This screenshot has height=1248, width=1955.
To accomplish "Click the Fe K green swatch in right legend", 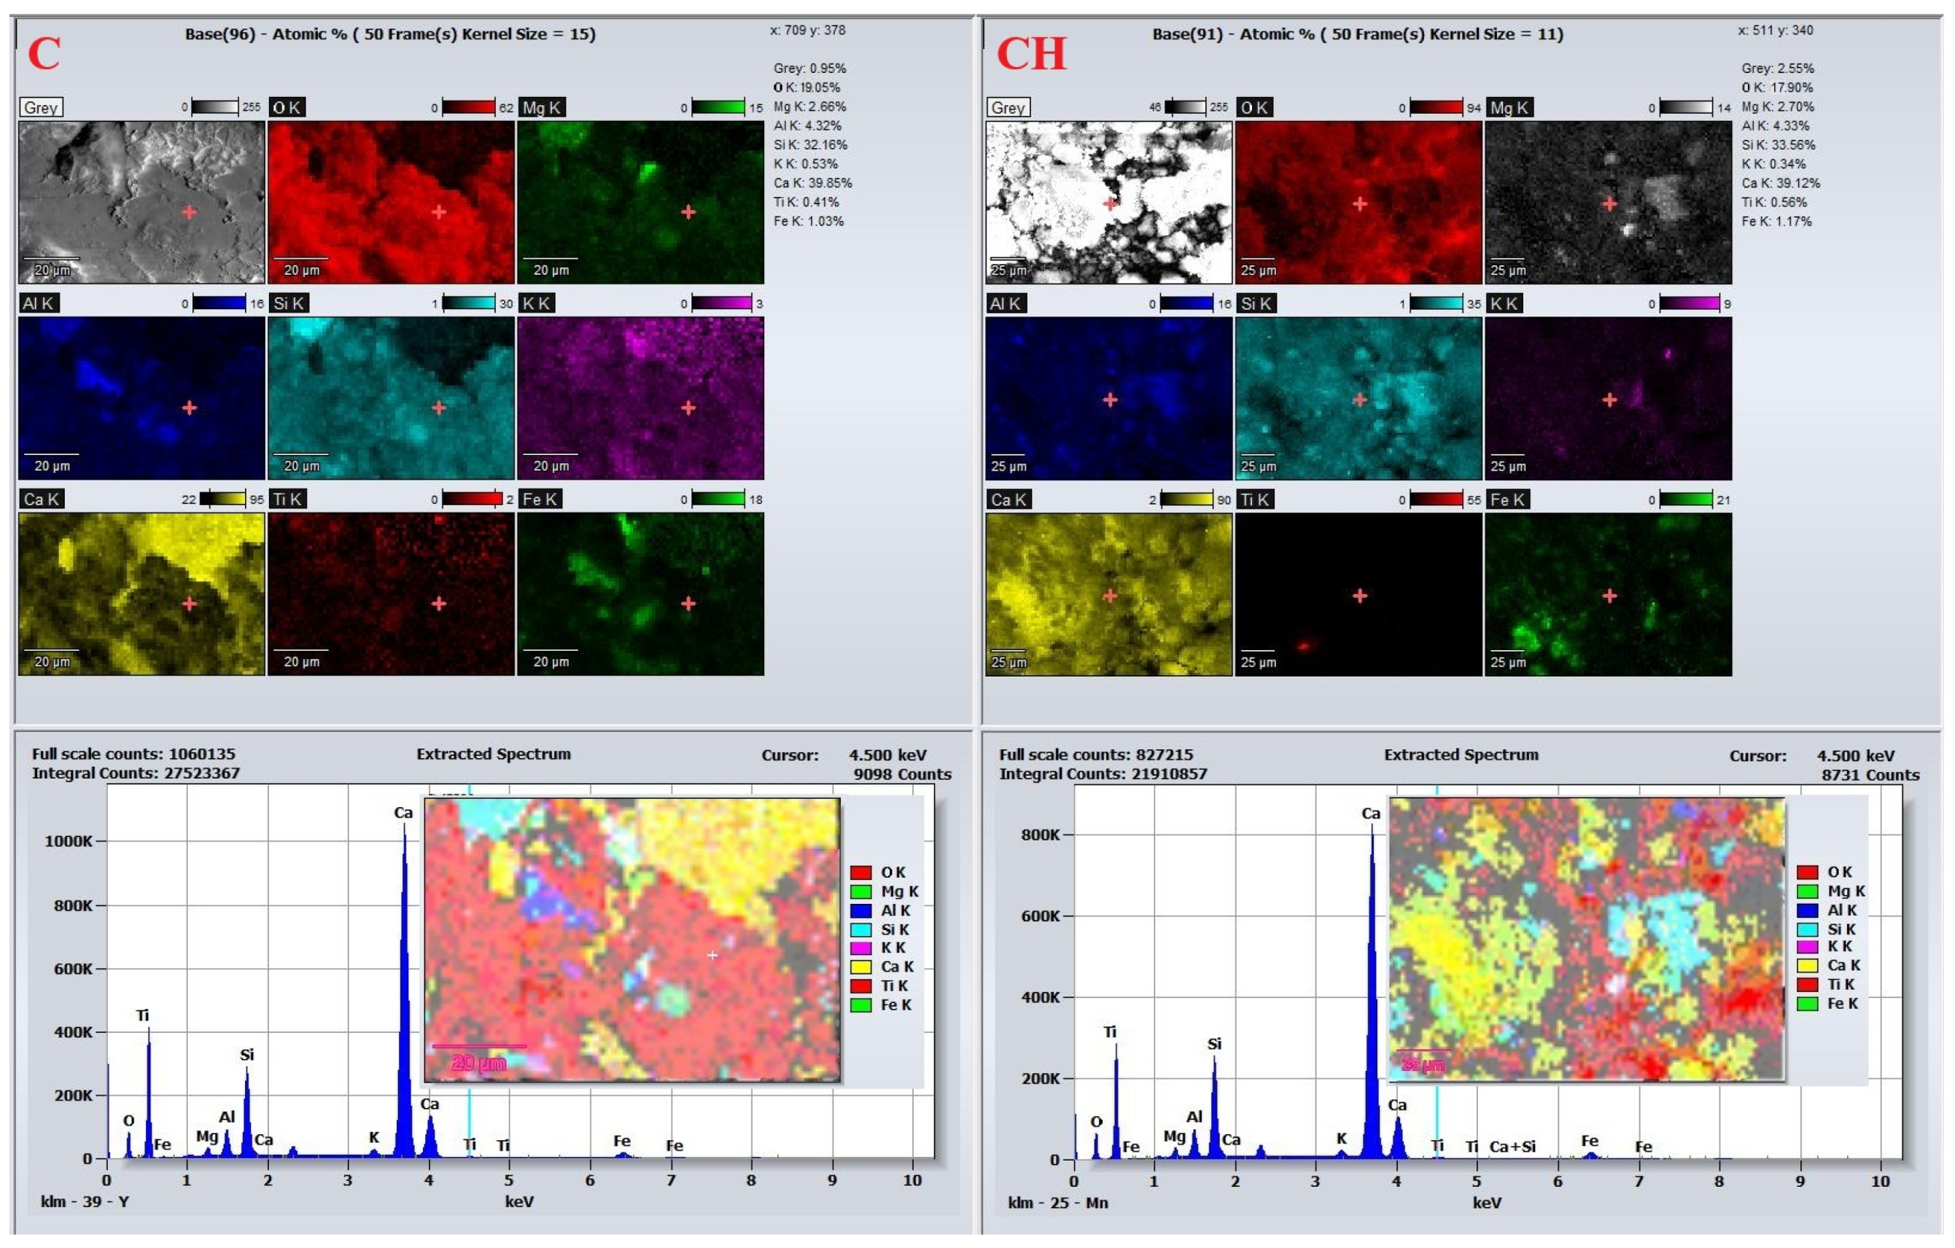I will pos(1807,1004).
